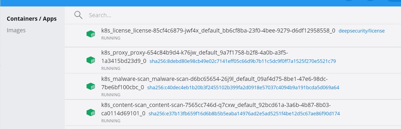Viewport: 401px width, 129px height.
Task: Click the license container's green icon
Action: [91, 34]
